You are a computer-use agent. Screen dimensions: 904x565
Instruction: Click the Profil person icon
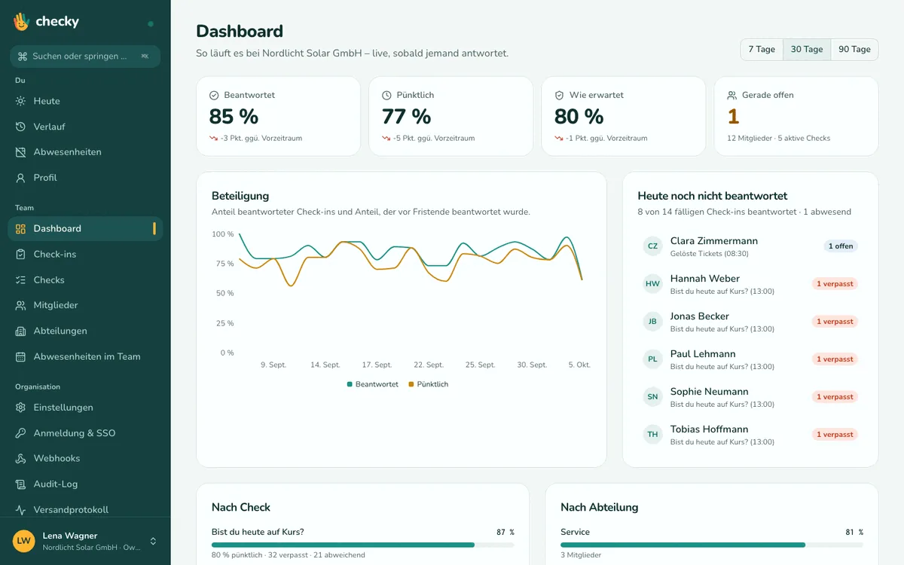coord(20,178)
